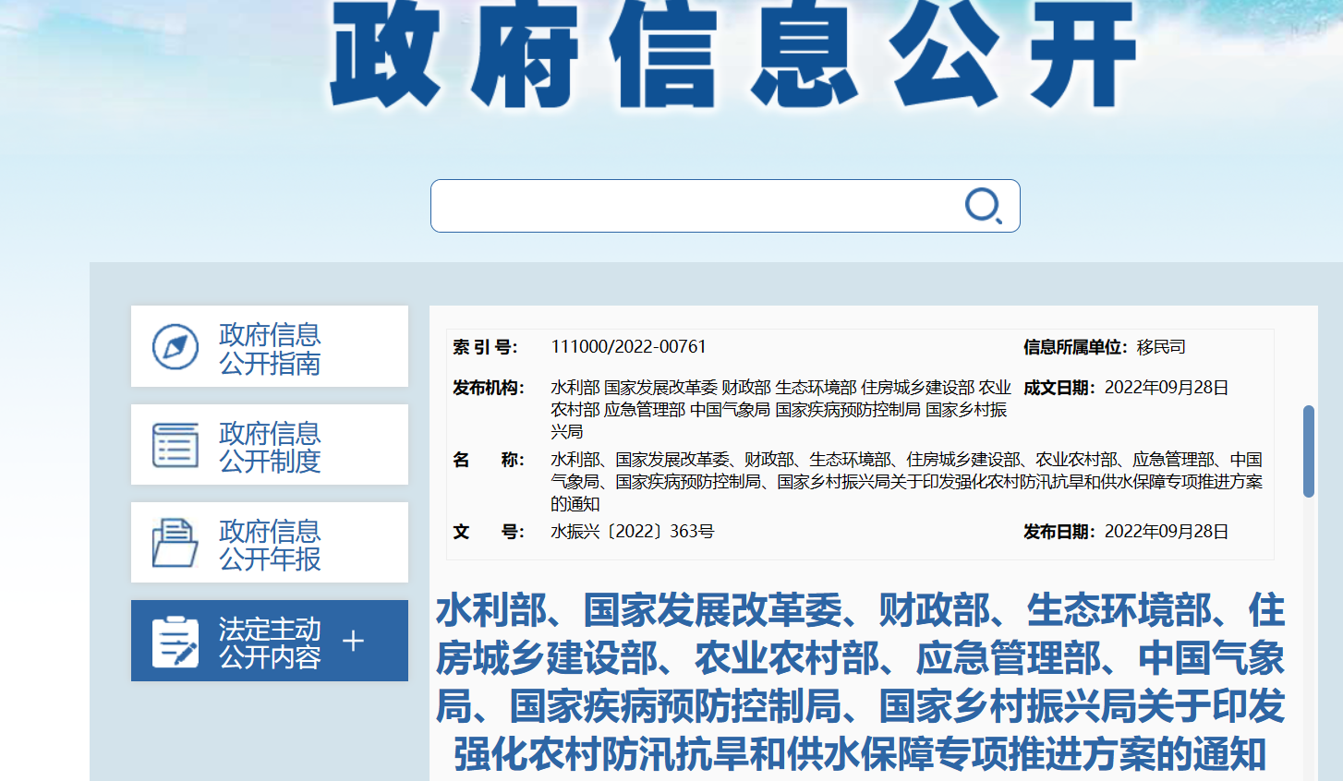
Task: Select 法定主动公开内容 menu item
Action: click(270, 641)
